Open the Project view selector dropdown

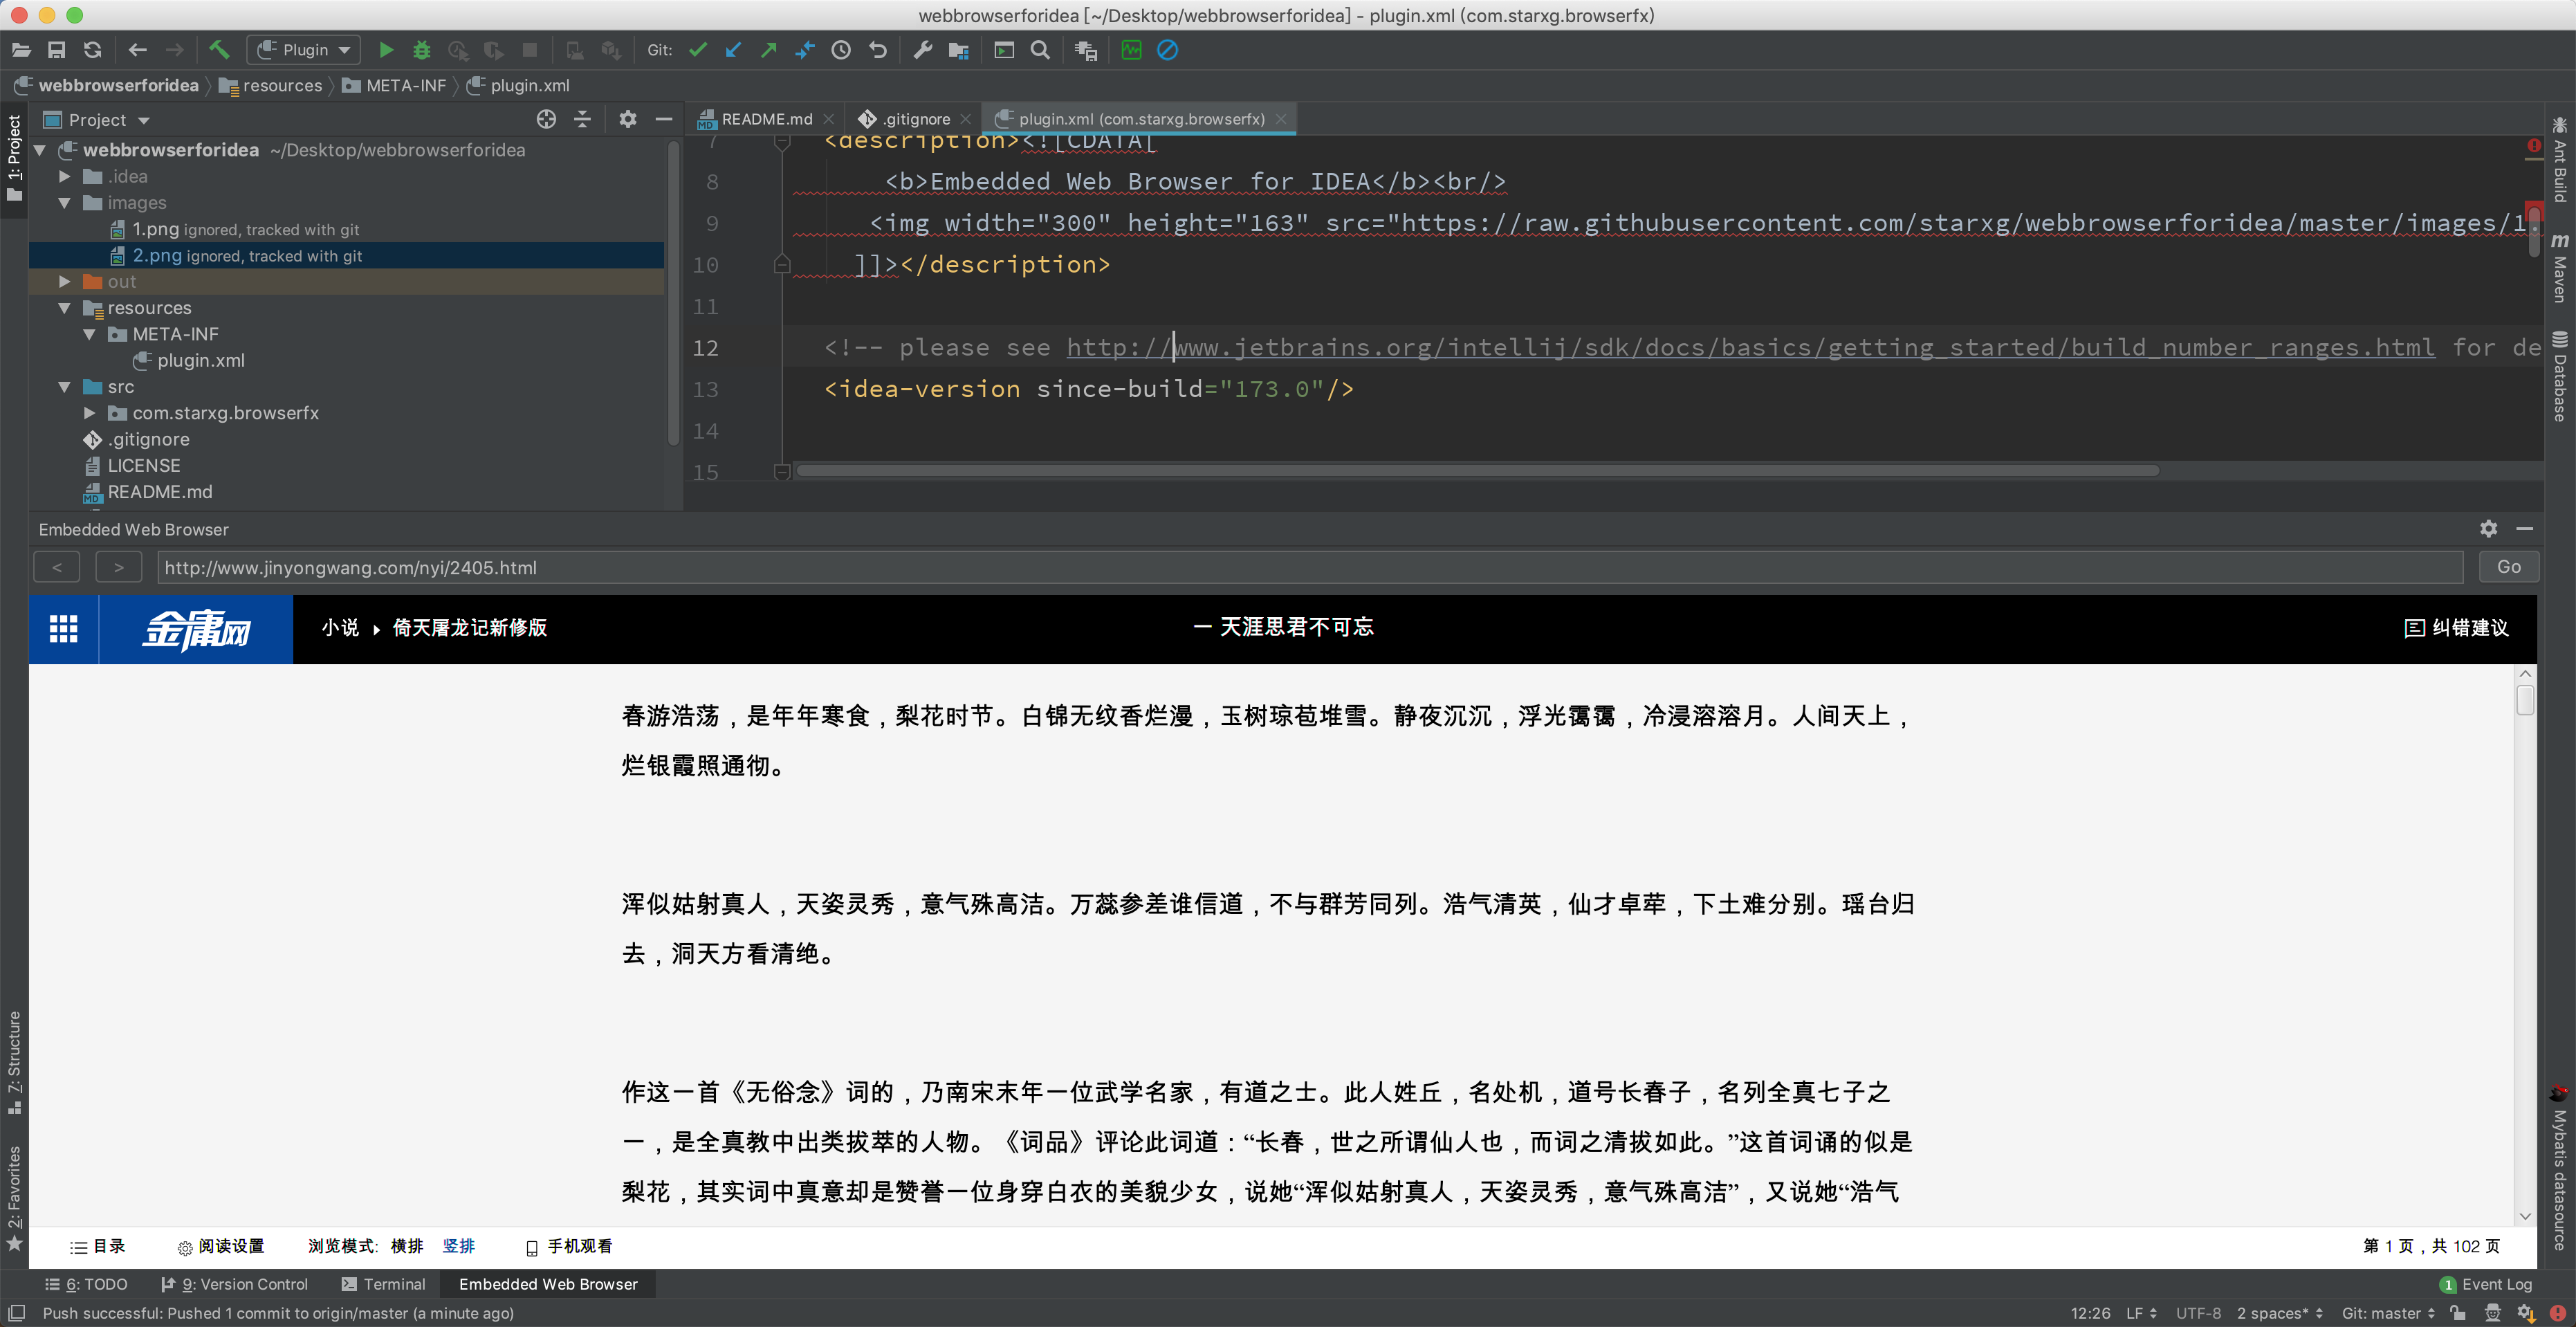tap(98, 120)
